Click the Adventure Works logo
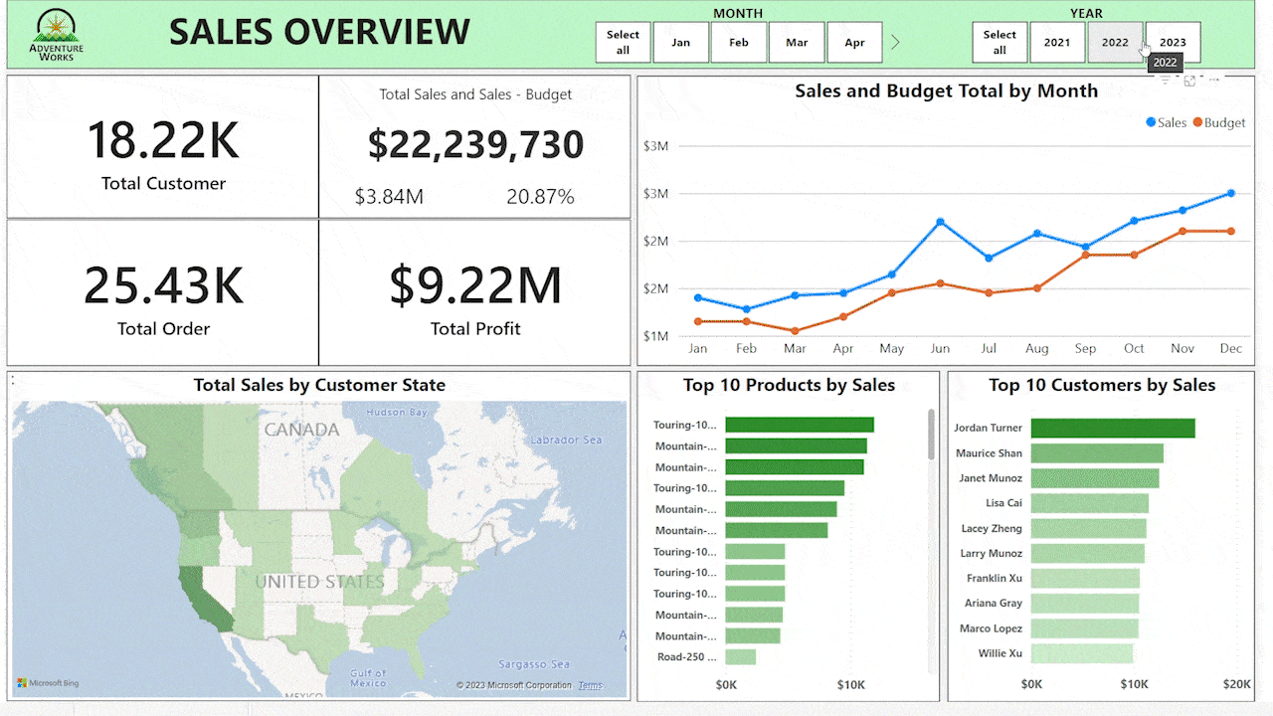 pos(56,35)
